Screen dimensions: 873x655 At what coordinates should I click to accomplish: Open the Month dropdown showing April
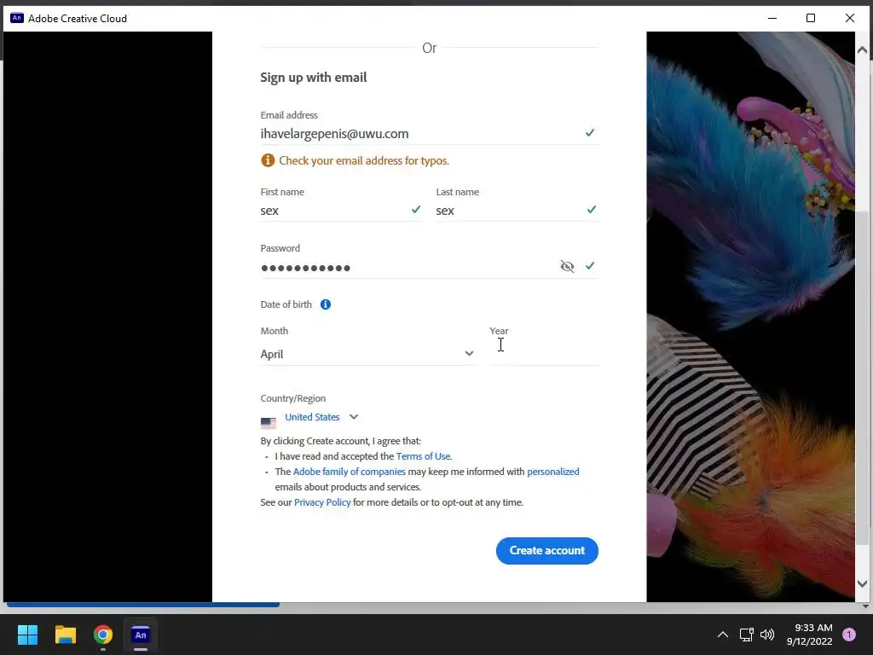(x=367, y=354)
